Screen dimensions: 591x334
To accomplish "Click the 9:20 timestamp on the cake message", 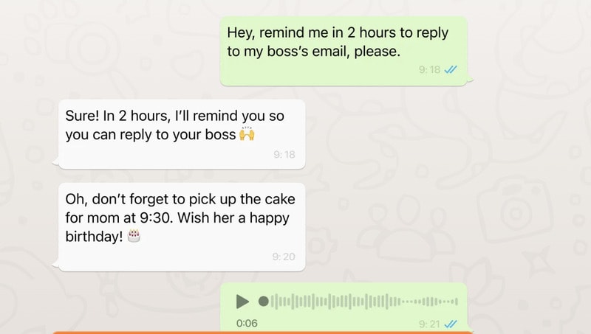I will click(x=284, y=257).
